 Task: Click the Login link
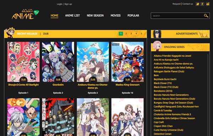click(x=60, y=4)
